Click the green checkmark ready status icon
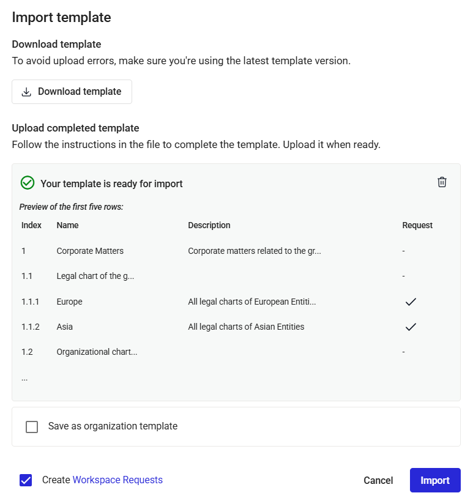The height and width of the screenshot is (501, 473). [28, 183]
